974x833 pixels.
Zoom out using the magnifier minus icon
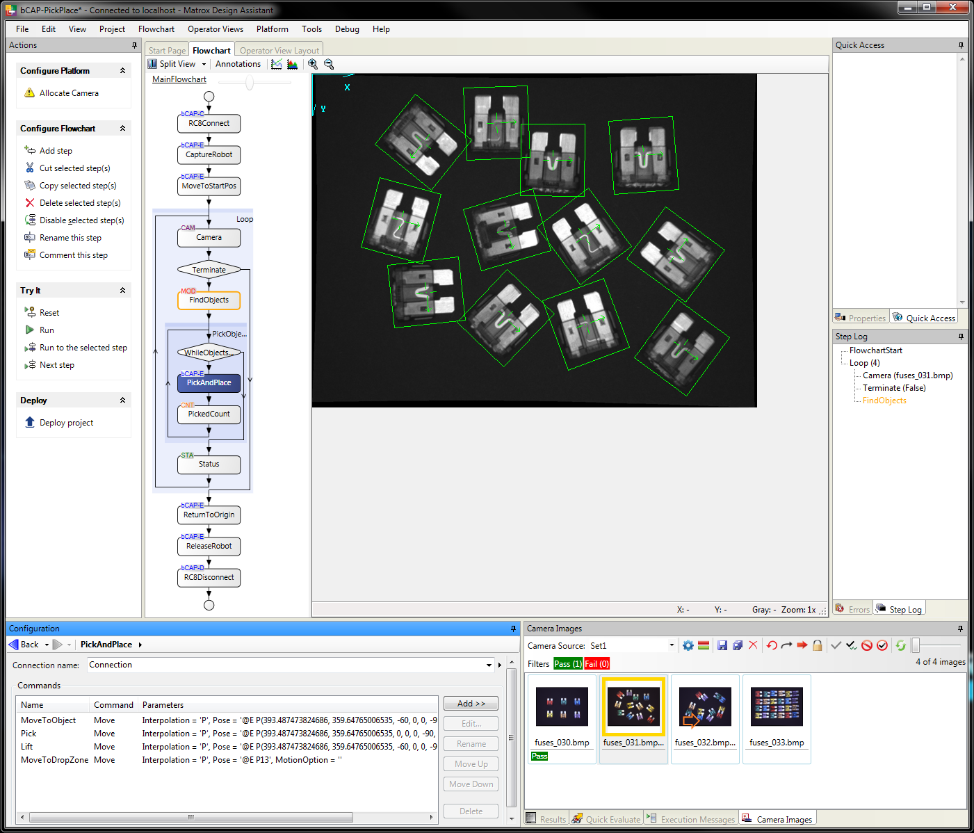329,64
